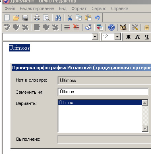Open the Файл menu
The width and height of the screenshot is (151, 154).
coord(10,8)
